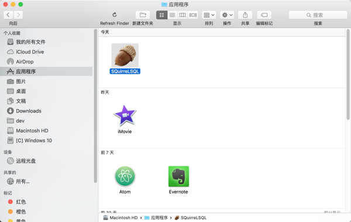Click the sidebar vertical scrollbar

pos(95,106)
